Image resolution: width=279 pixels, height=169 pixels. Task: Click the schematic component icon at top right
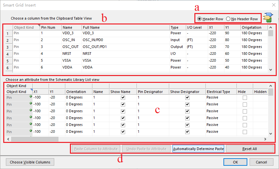tap(269, 18)
